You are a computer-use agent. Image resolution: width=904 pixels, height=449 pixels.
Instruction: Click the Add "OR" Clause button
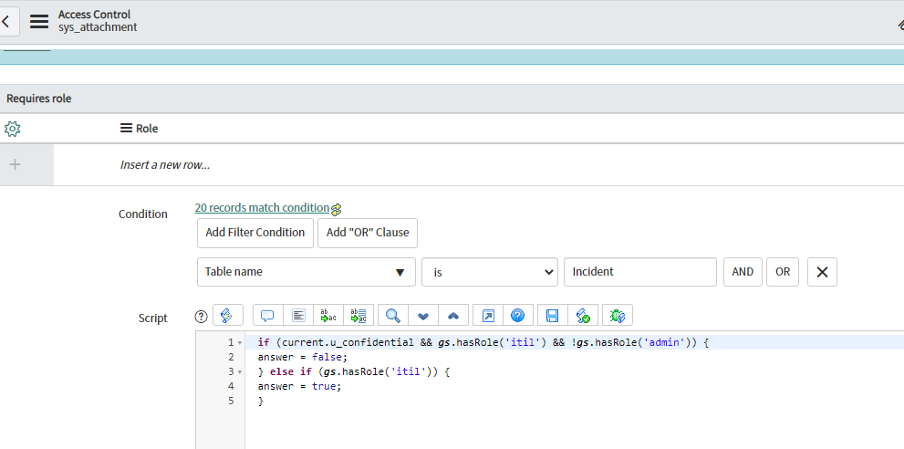tap(368, 233)
